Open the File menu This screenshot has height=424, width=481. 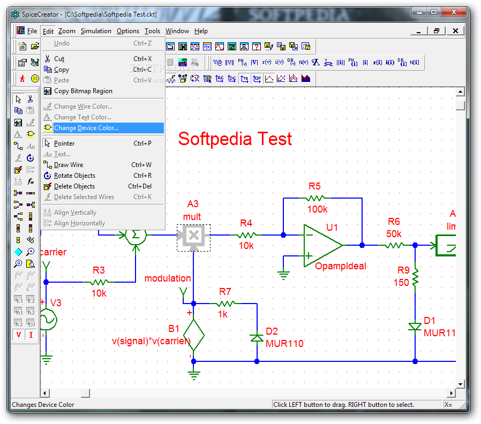32,31
